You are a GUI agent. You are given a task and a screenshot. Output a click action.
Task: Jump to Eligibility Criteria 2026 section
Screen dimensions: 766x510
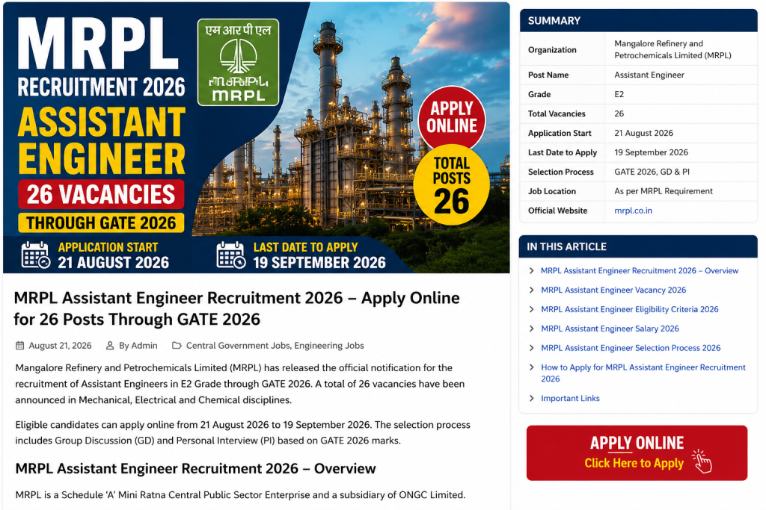[x=630, y=309]
